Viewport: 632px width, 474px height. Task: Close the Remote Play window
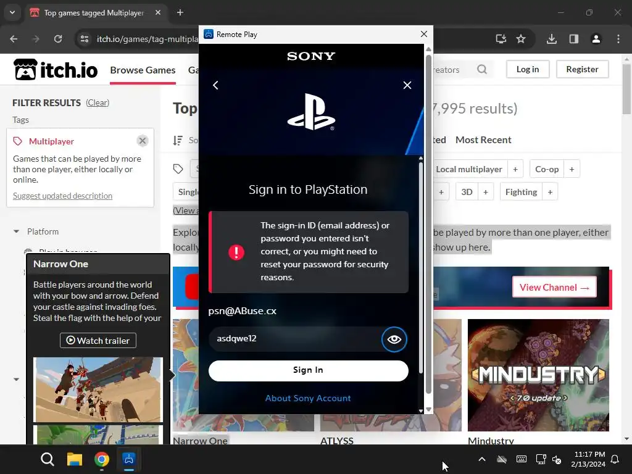[x=423, y=35]
